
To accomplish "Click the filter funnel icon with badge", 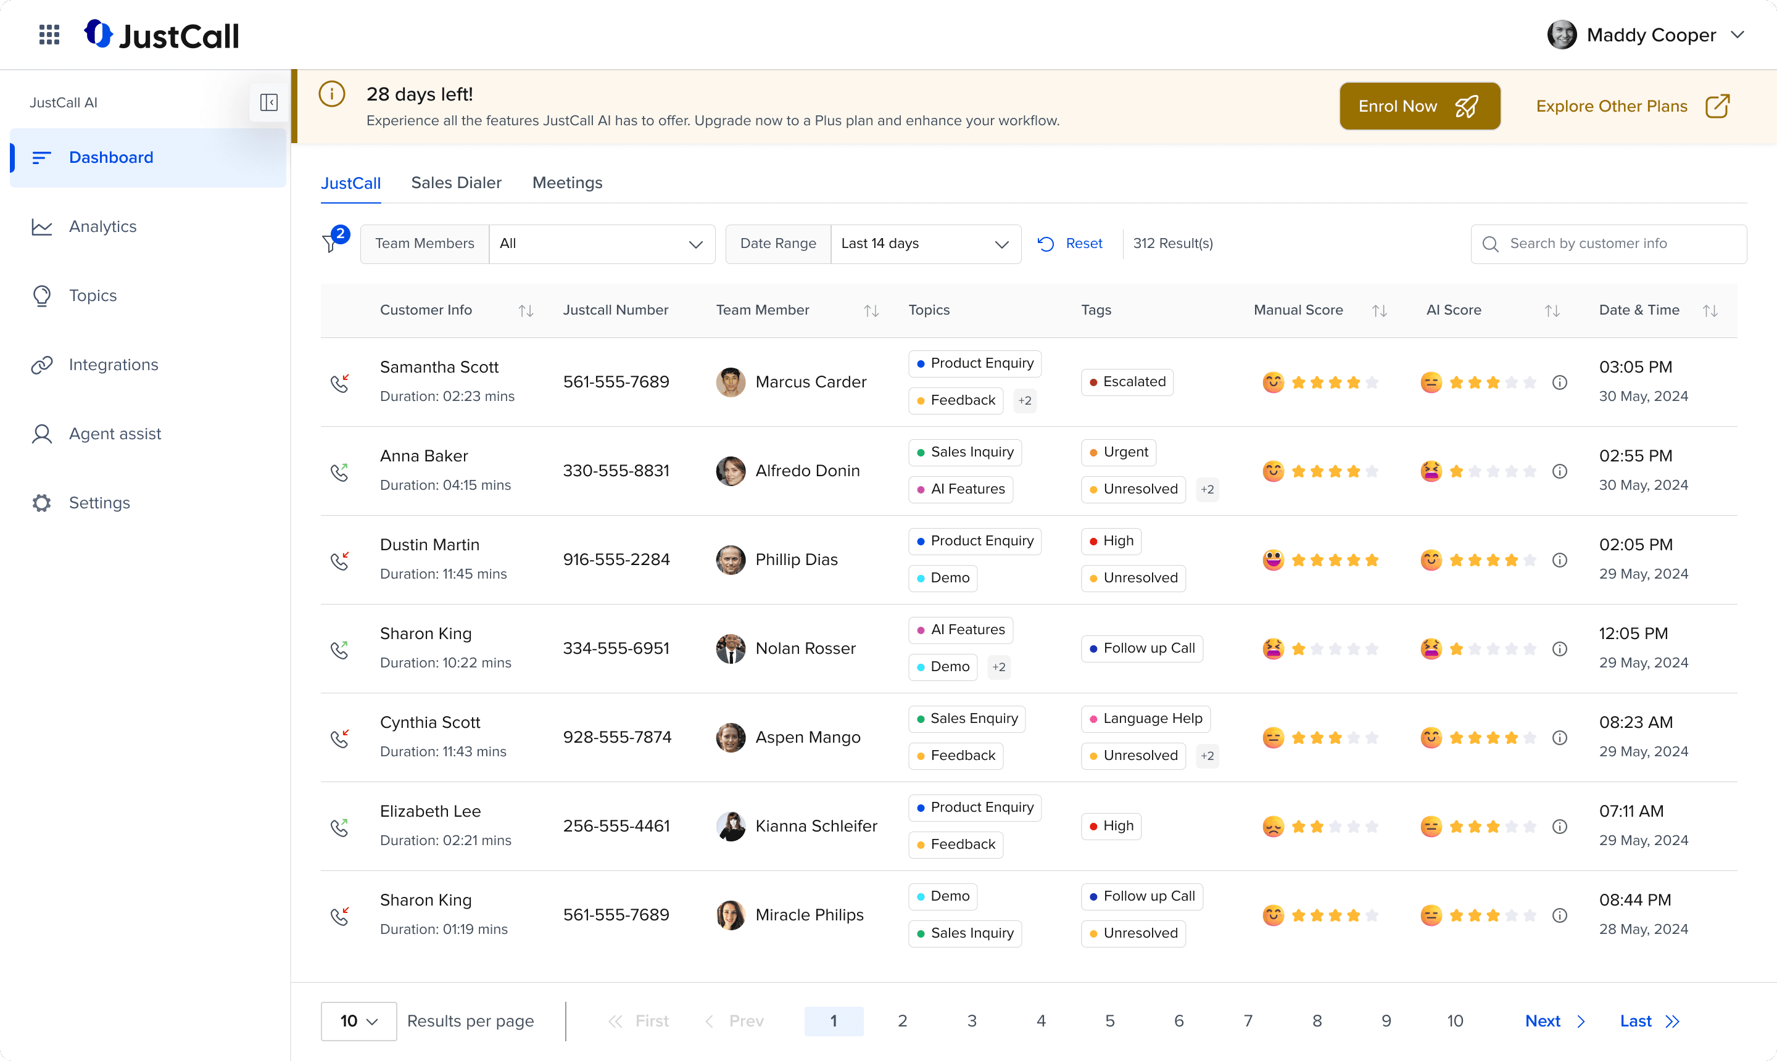I will (330, 243).
